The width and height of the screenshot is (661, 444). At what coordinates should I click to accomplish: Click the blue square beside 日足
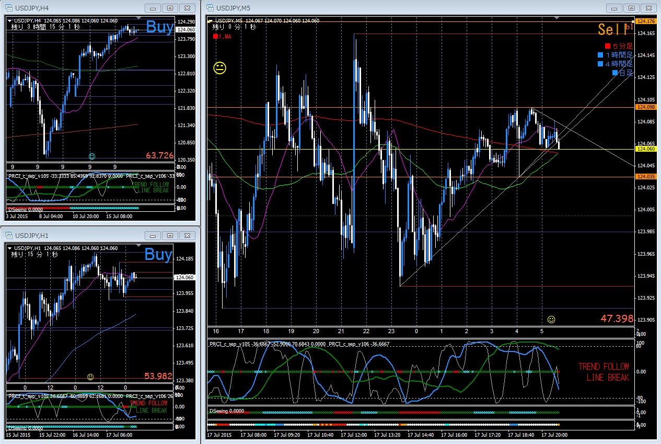615,73
